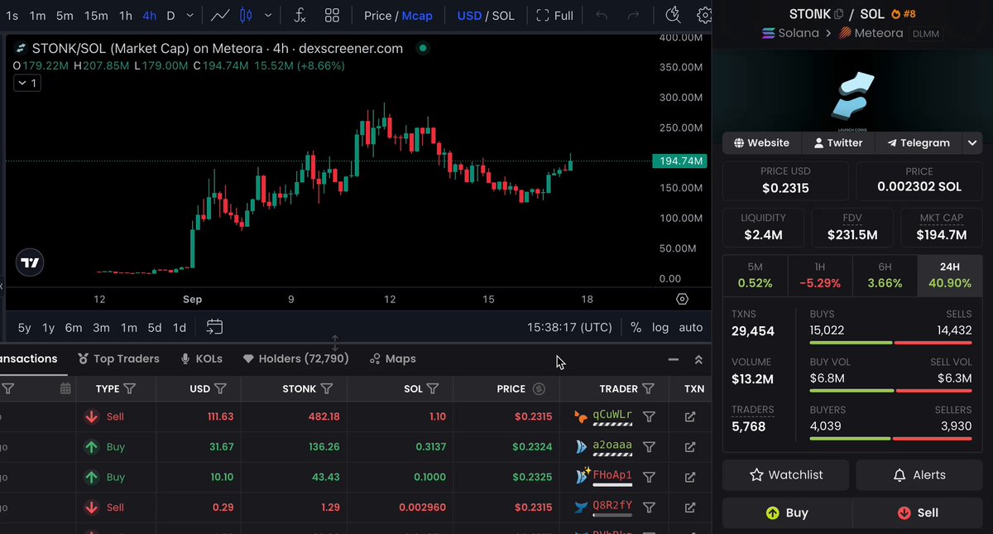Minimize the transactions panel

pos(674,359)
